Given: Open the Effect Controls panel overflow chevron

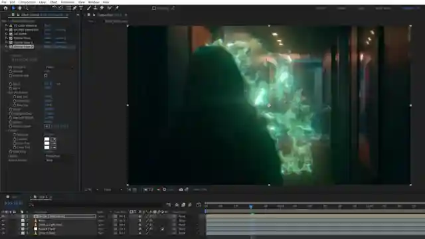Looking at the screenshot, I should [78, 15].
